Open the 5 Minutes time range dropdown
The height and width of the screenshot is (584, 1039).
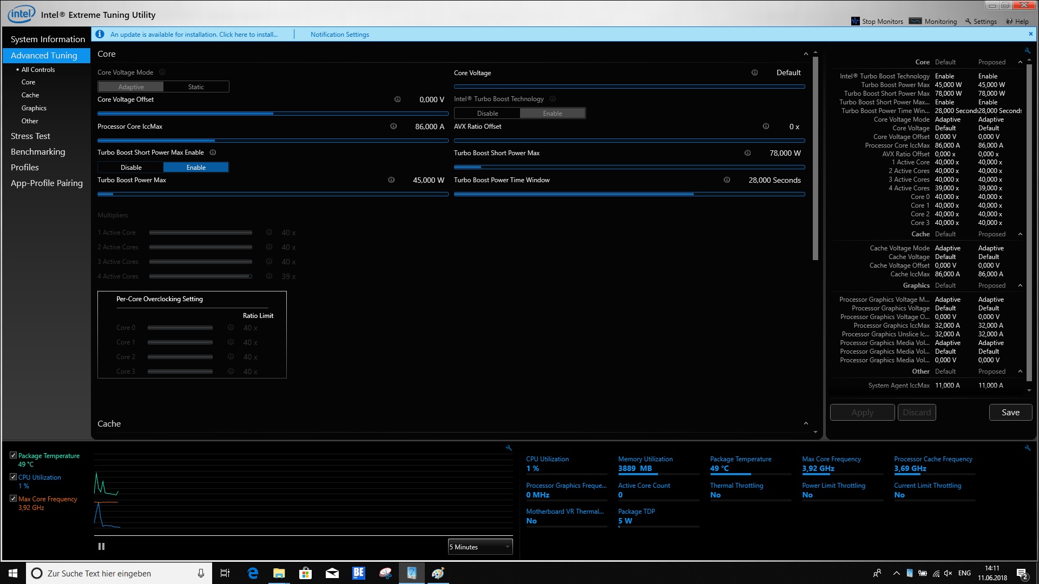pos(480,547)
